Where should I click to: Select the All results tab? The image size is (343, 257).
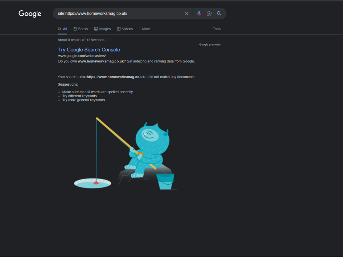click(62, 29)
